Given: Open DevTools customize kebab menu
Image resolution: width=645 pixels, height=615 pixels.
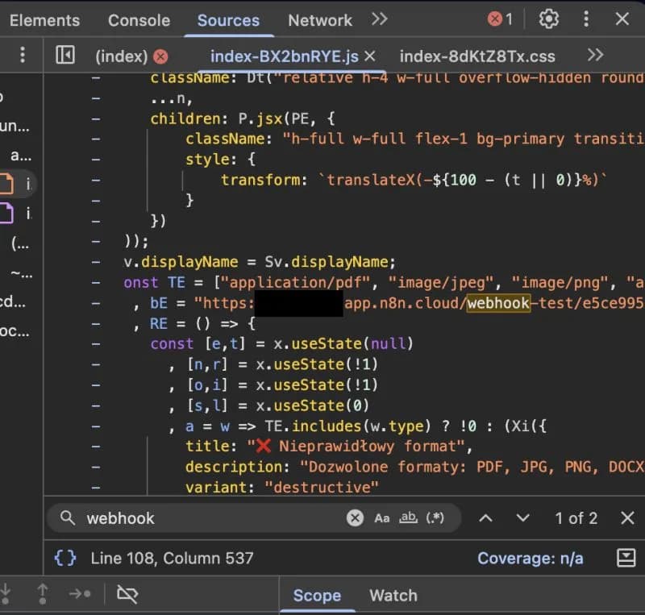Looking at the screenshot, I should click(x=586, y=19).
